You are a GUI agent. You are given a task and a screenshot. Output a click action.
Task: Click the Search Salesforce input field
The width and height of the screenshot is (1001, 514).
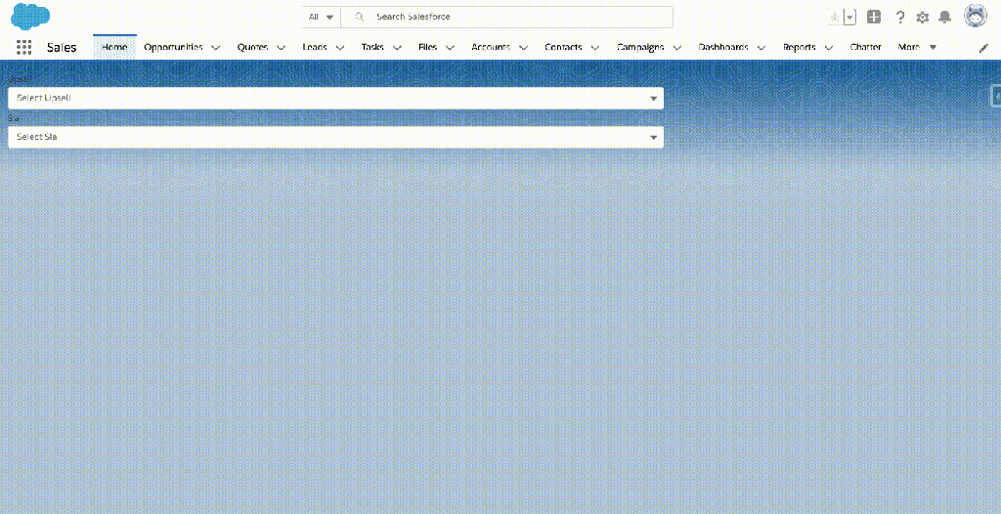(518, 17)
